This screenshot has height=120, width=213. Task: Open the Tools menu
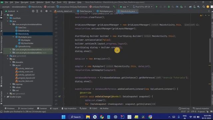[59, 2]
